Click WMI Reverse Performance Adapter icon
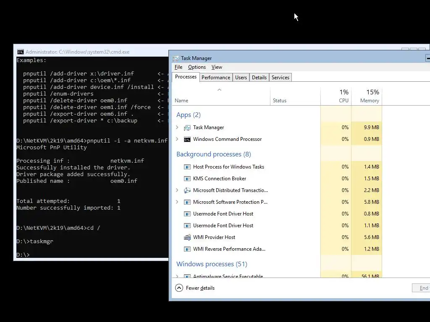Image resolution: width=430 pixels, height=322 pixels. pyautogui.click(x=187, y=249)
